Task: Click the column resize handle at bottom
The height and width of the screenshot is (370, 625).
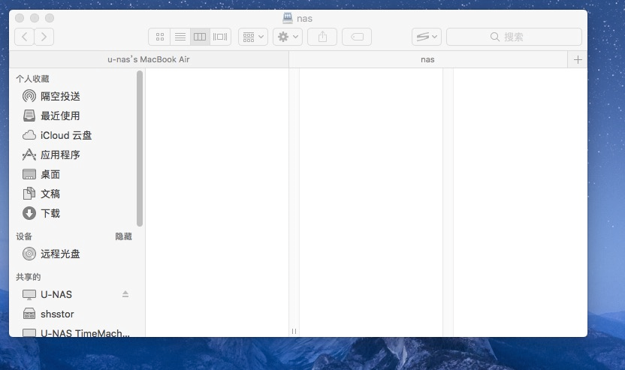Action: 294,332
